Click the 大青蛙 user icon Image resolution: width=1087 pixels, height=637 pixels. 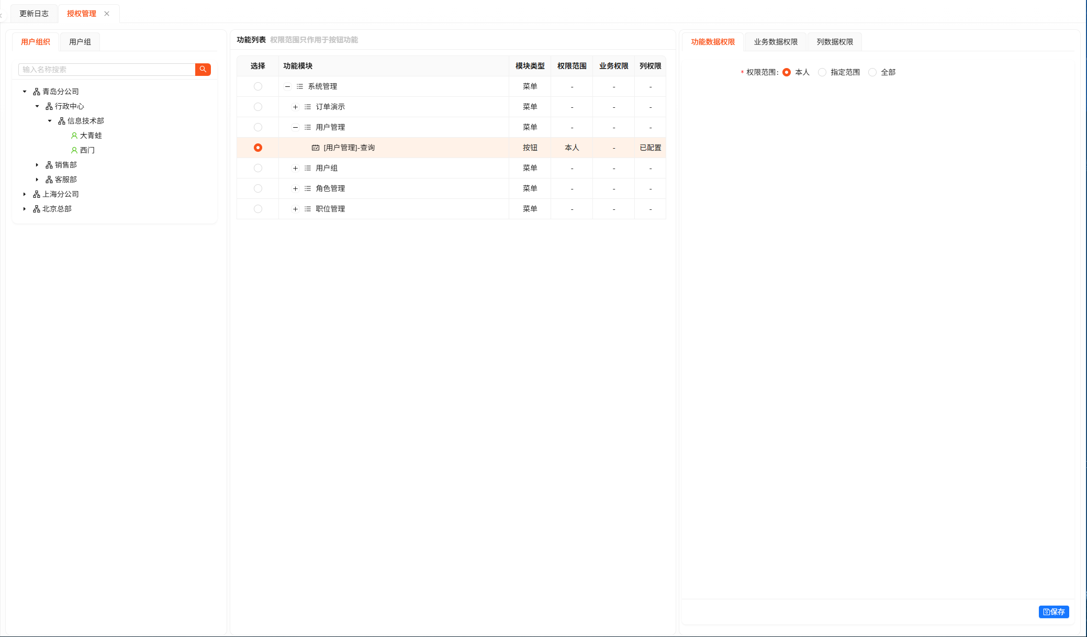(x=74, y=136)
